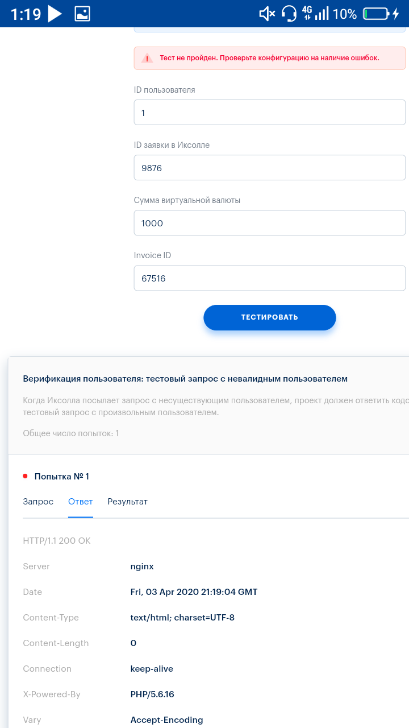Click the ID заявки в Иксолле field
This screenshot has width=409, height=728.
pos(269,168)
